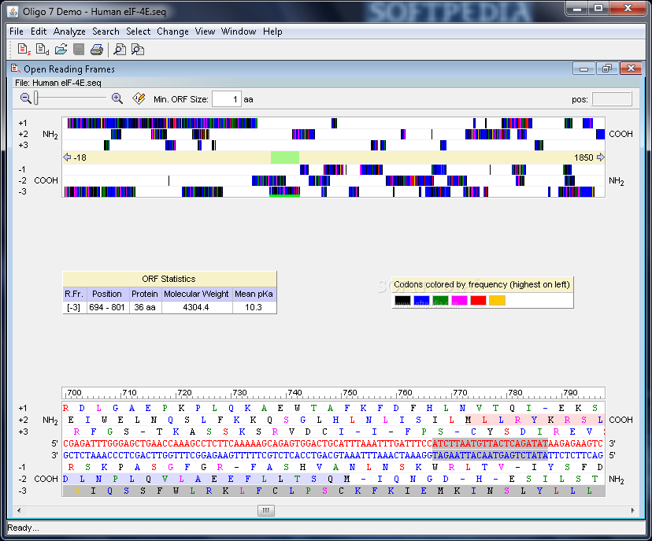The image size is (652, 541).
Task: Click the new sequence document icon with red S
Action: click(24, 50)
